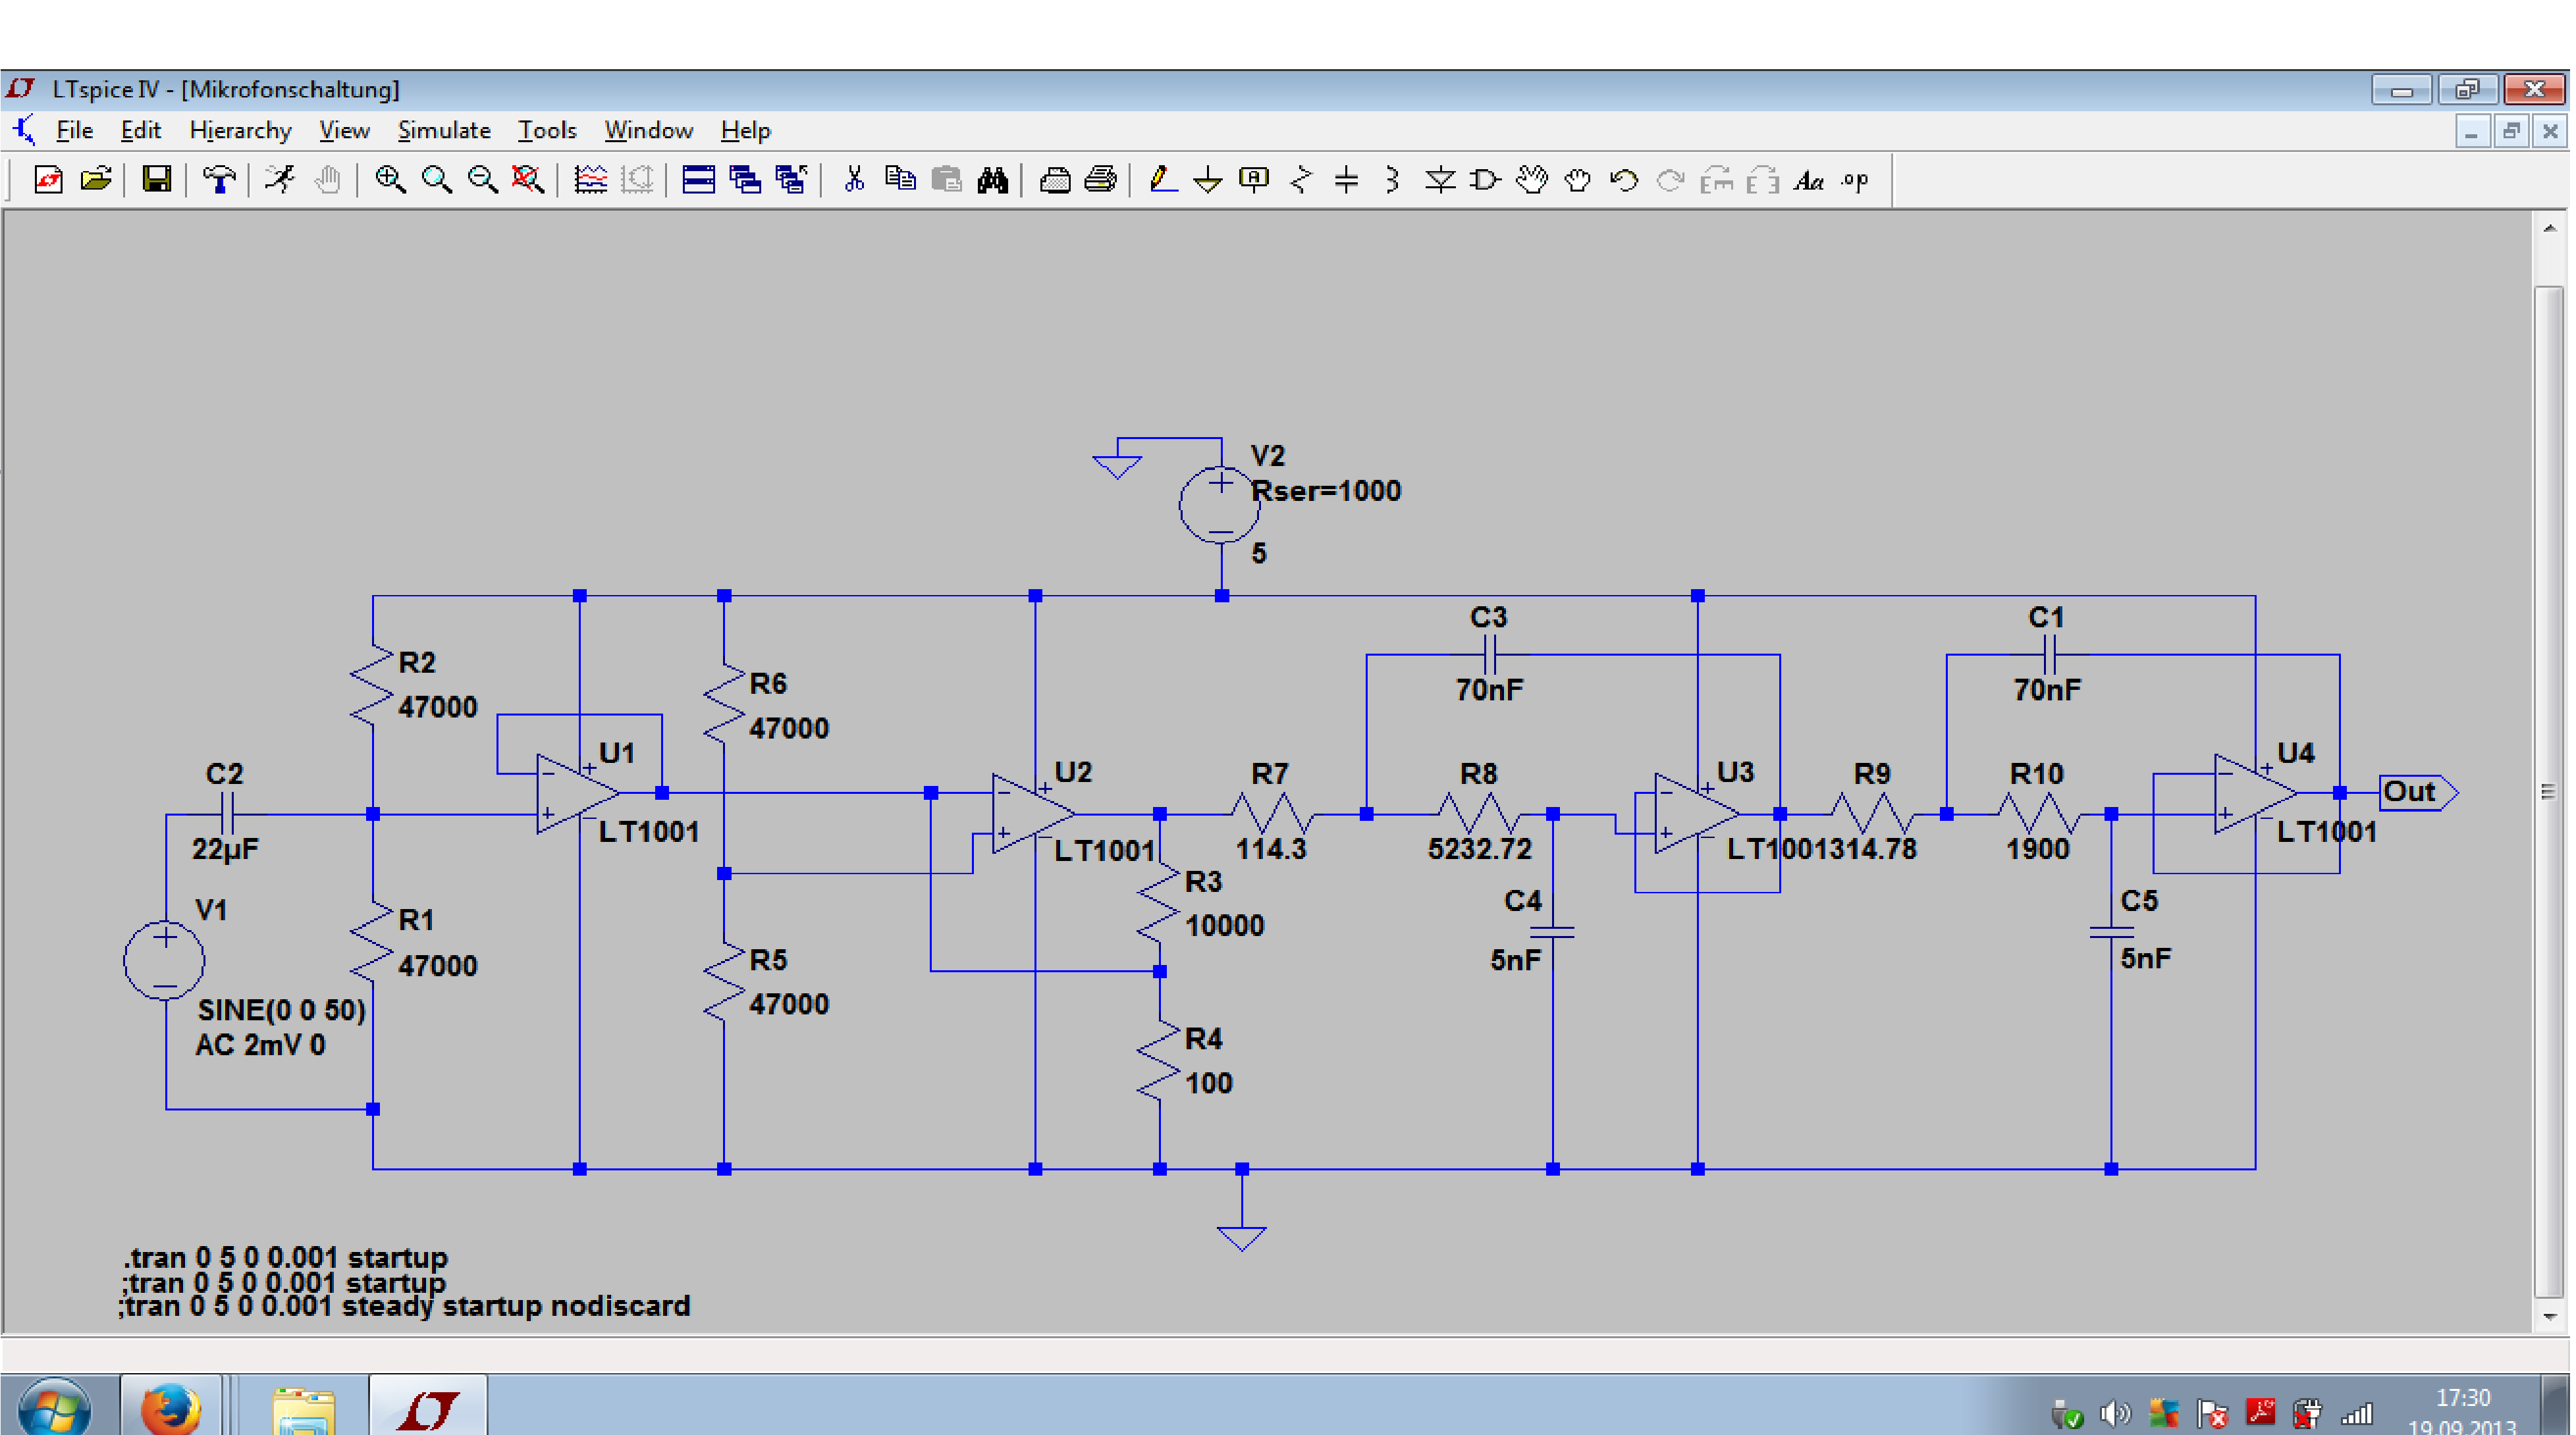
Task: Click the 'SINE(0 0 50)' source value
Action: click(281, 1009)
